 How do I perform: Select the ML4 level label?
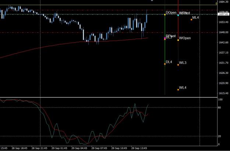pyautogui.click(x=195, y=18)
